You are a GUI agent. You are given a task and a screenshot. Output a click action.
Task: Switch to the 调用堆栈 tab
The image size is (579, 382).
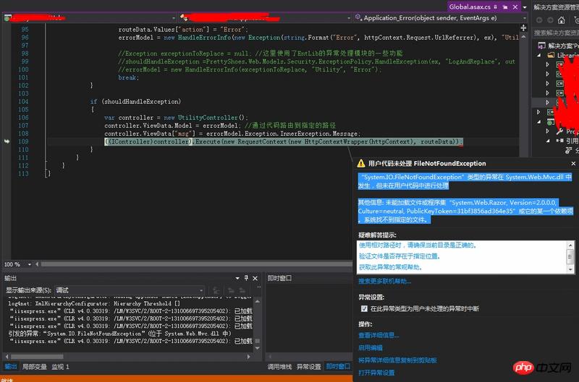point(279,367)
